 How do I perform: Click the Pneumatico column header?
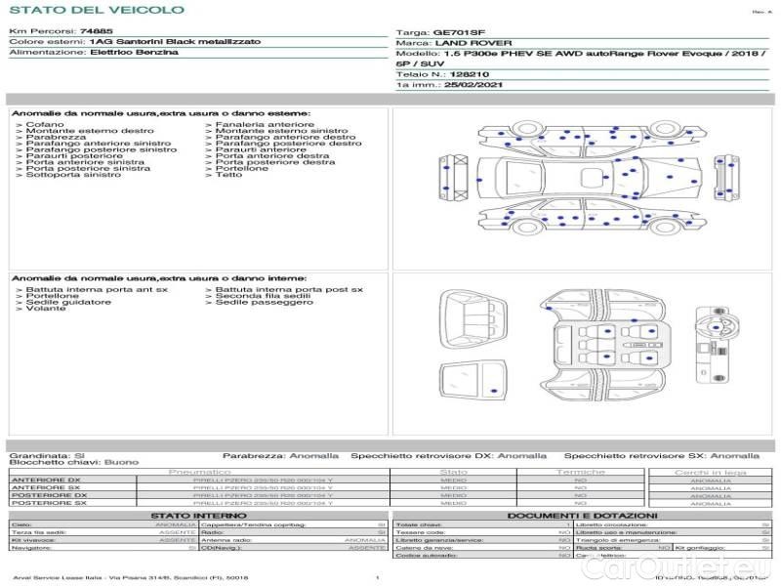pos(199,472)
